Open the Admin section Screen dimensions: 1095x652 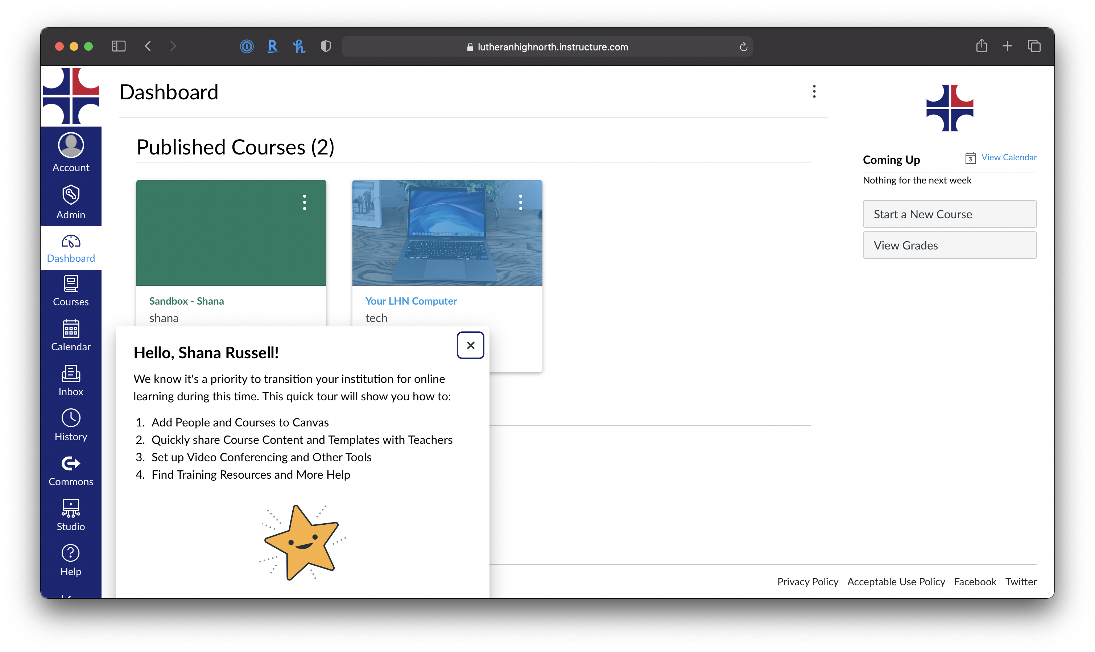coord(71,202)
